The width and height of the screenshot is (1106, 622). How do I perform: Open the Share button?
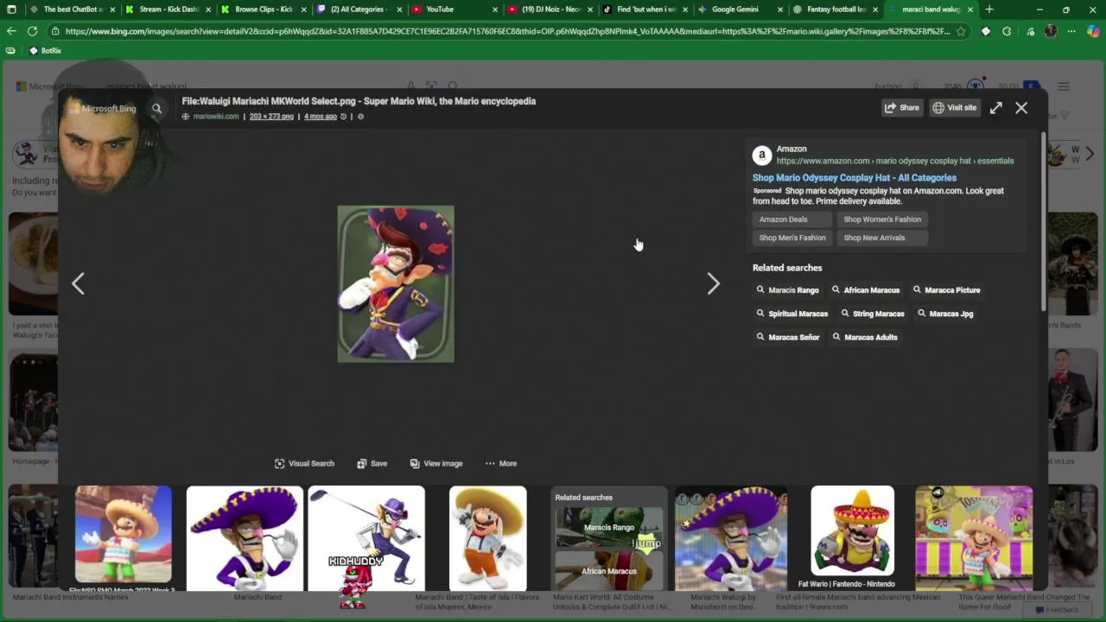tap(901, 108)
